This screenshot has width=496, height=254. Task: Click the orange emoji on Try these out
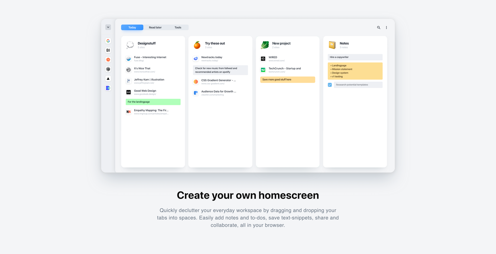coord(197,45)
